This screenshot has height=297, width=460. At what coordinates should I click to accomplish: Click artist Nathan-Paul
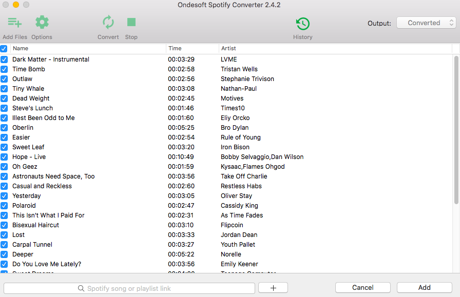pos(239,89)
